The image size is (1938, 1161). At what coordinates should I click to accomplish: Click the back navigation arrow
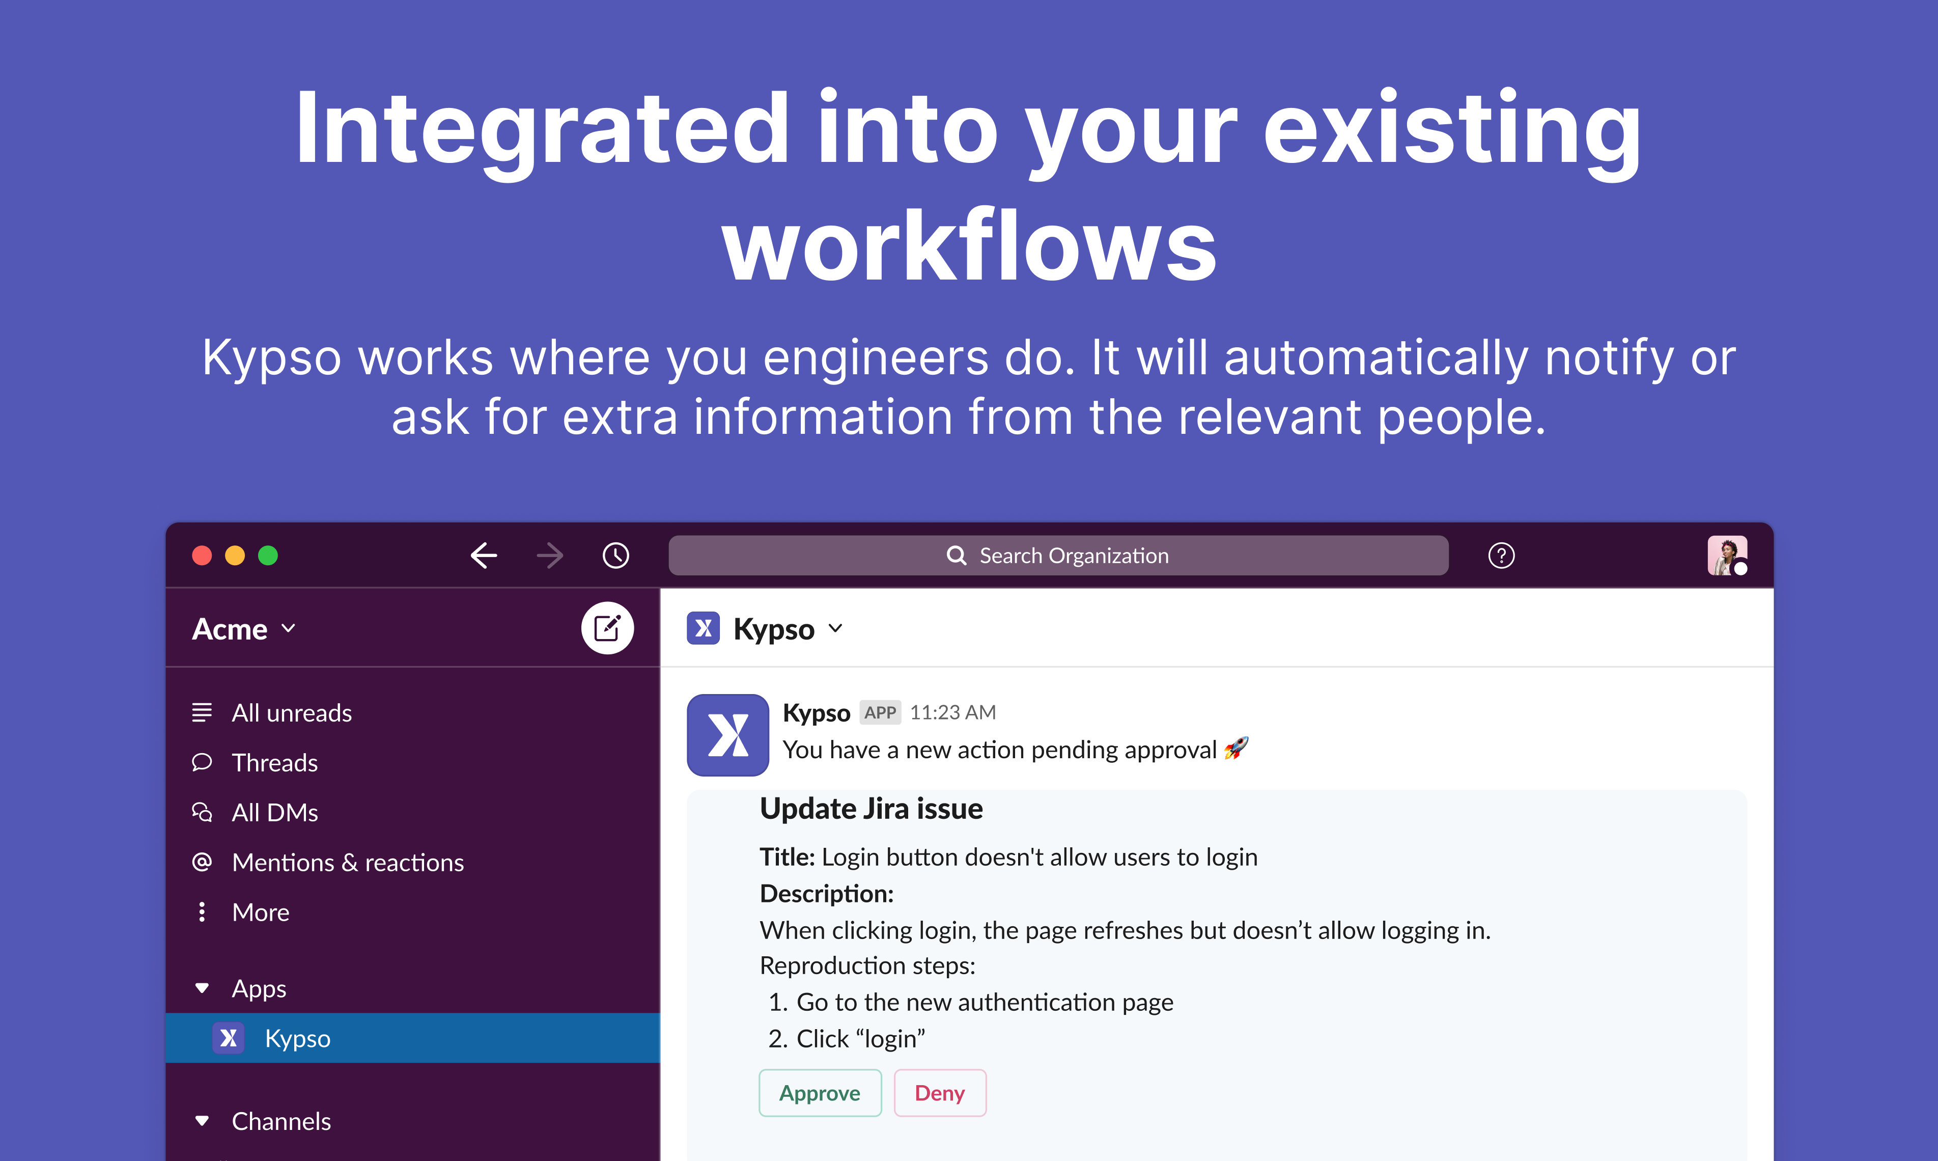[484, 556]
